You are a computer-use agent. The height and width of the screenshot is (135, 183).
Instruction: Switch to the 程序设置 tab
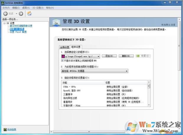(76, 47)
